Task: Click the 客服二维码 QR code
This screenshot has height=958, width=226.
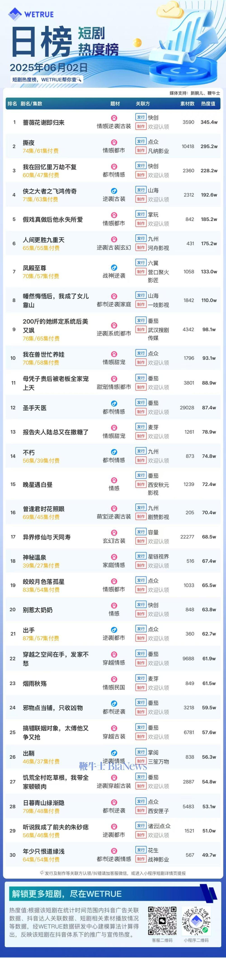Action: click(162, 920)
